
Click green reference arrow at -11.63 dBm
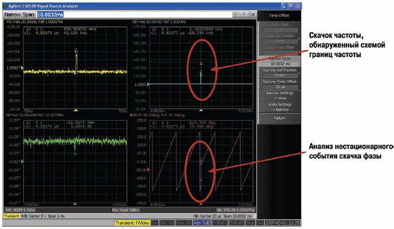tap(22, 161)
